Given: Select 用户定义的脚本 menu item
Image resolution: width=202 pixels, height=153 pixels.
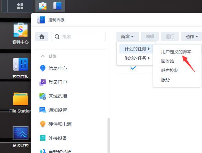Looking at the screenshot, I should (x=176, y=52).
